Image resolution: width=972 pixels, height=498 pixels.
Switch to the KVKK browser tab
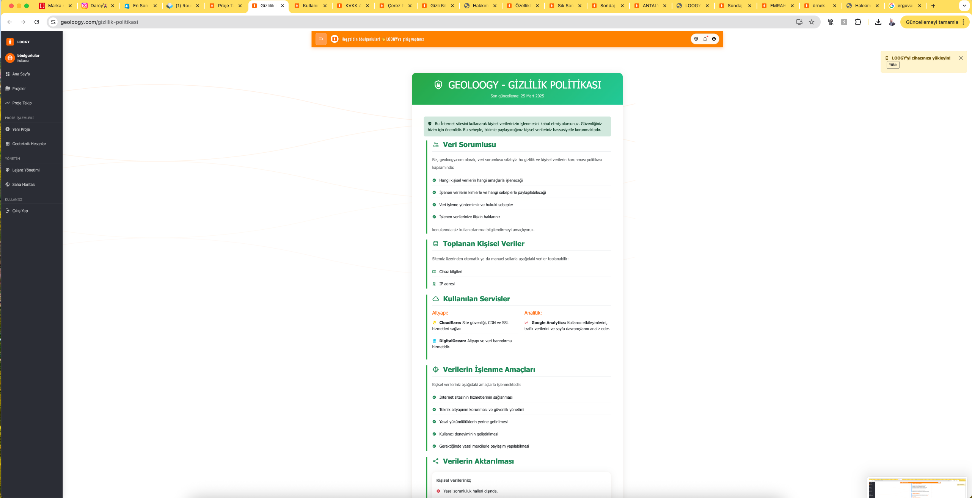tap(352, 6)
